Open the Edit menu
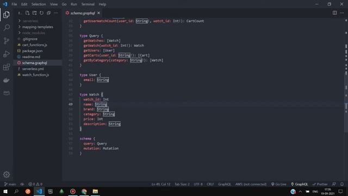The width and height of the screenshot is (348, 196). (24, 4)
